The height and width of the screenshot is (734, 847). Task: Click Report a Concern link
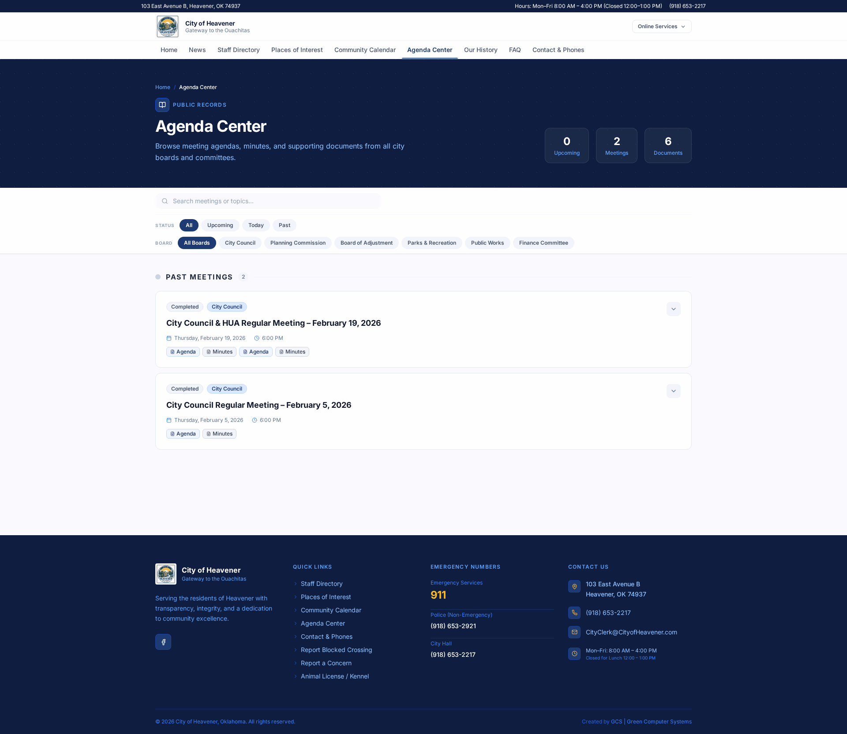pyautogui.click(x=326, y=663)
